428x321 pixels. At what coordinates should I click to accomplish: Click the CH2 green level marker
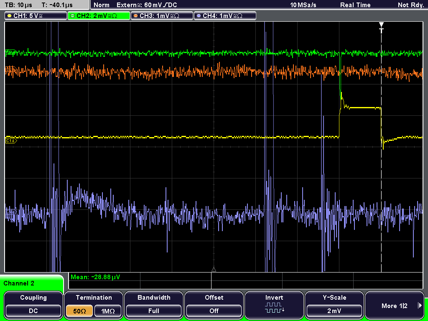[x=10, y=52]
